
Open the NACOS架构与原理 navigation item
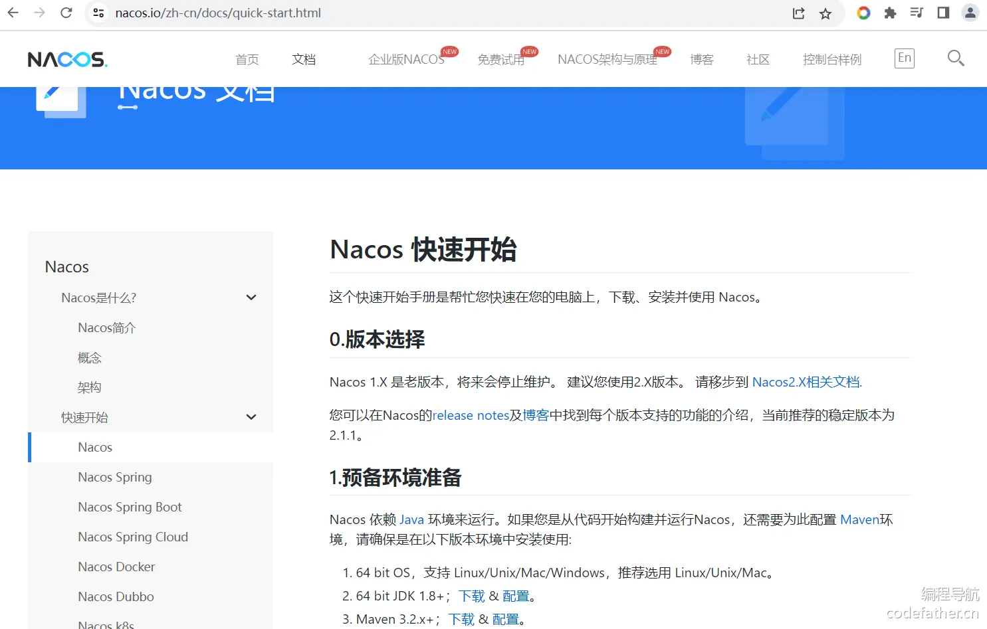[x=607, y=60]
